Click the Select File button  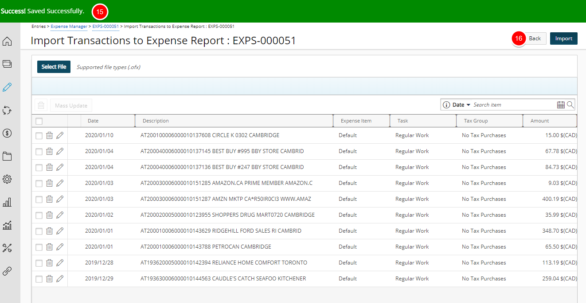tap(54, 67)
